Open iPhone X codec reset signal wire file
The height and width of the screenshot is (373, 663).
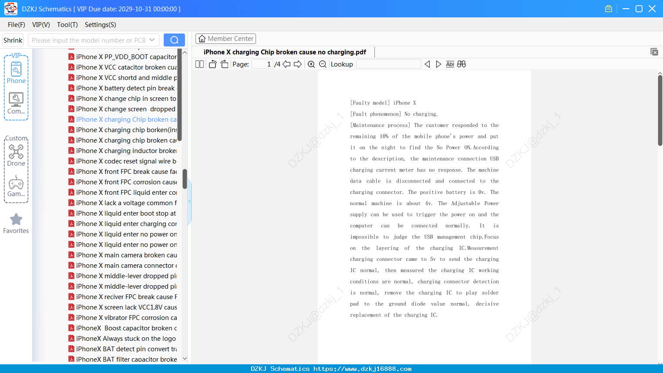(122, 161)
